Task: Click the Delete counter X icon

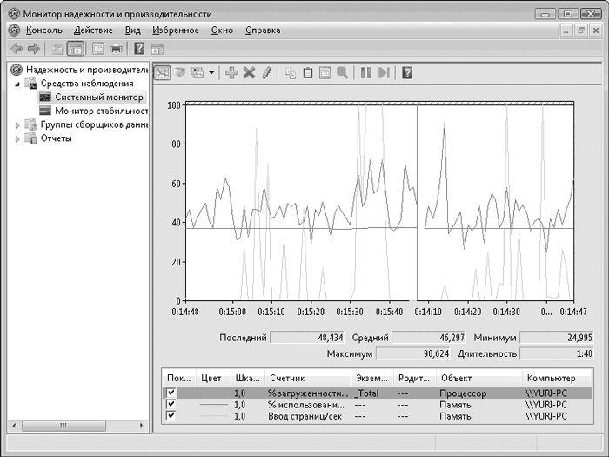Action: [x=249, y=73]
